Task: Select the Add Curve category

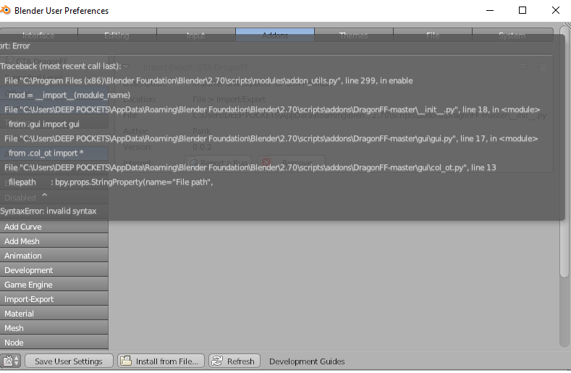Action: pyautogui.click(x=54, y=227)
